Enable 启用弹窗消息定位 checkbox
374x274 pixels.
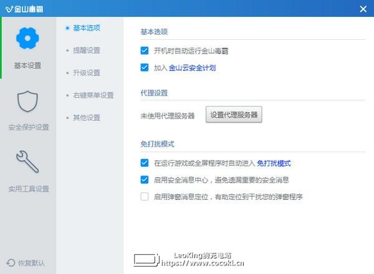(x=145, y=197)
